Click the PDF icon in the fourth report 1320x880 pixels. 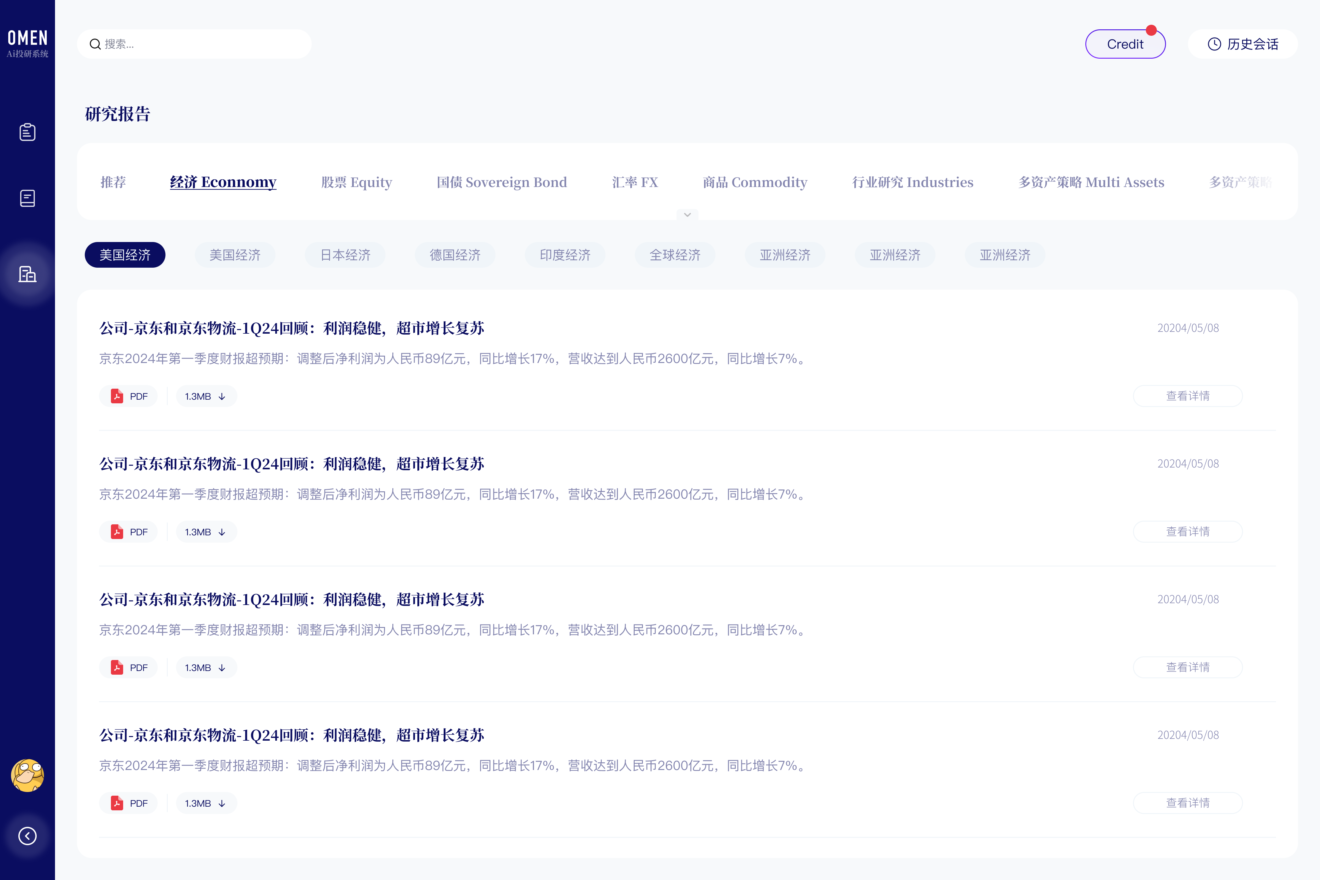117,804
